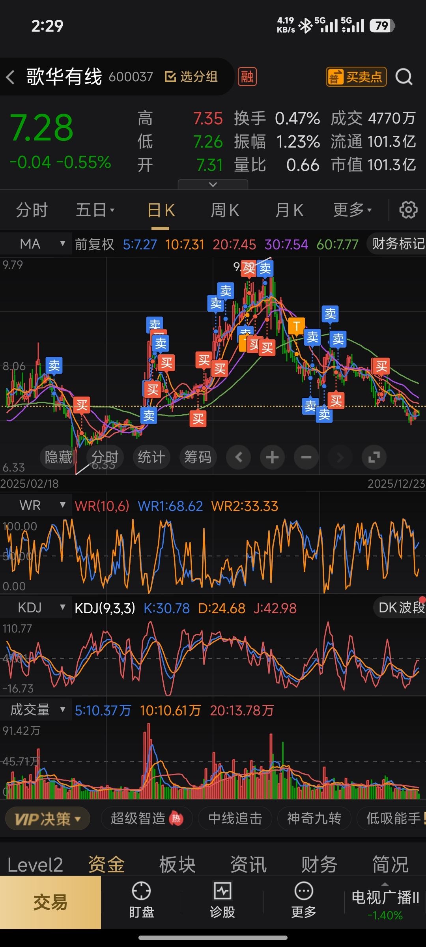Open 板块 tab
Image resolution: width=426 pixels, height=947 pixels.
click(x=177, y=865)
